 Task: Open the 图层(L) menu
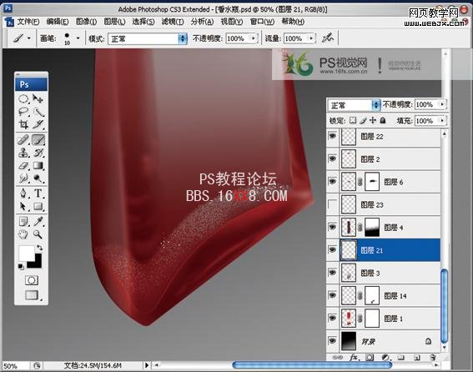point(114,22)
